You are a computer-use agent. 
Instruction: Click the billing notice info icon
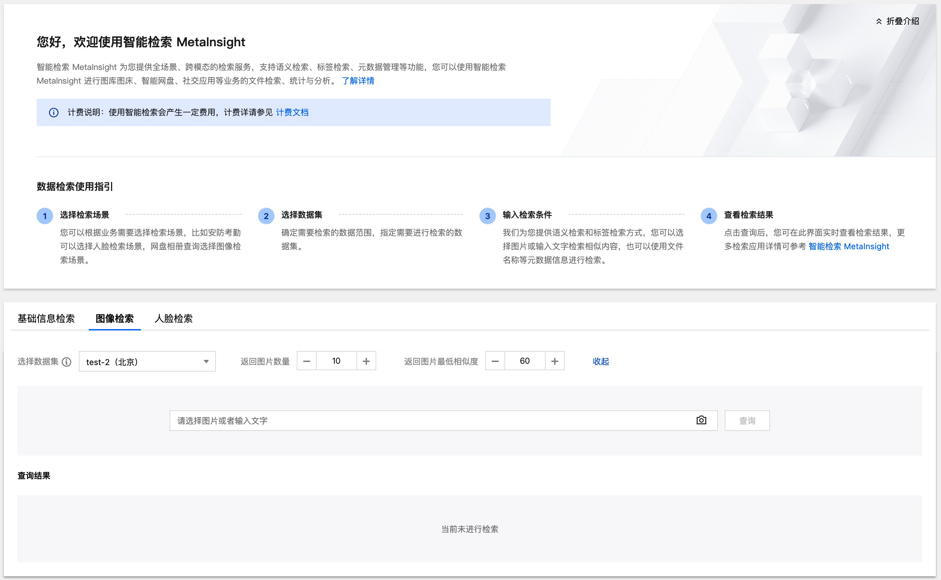pyautogui.click(x=54, y=112)
